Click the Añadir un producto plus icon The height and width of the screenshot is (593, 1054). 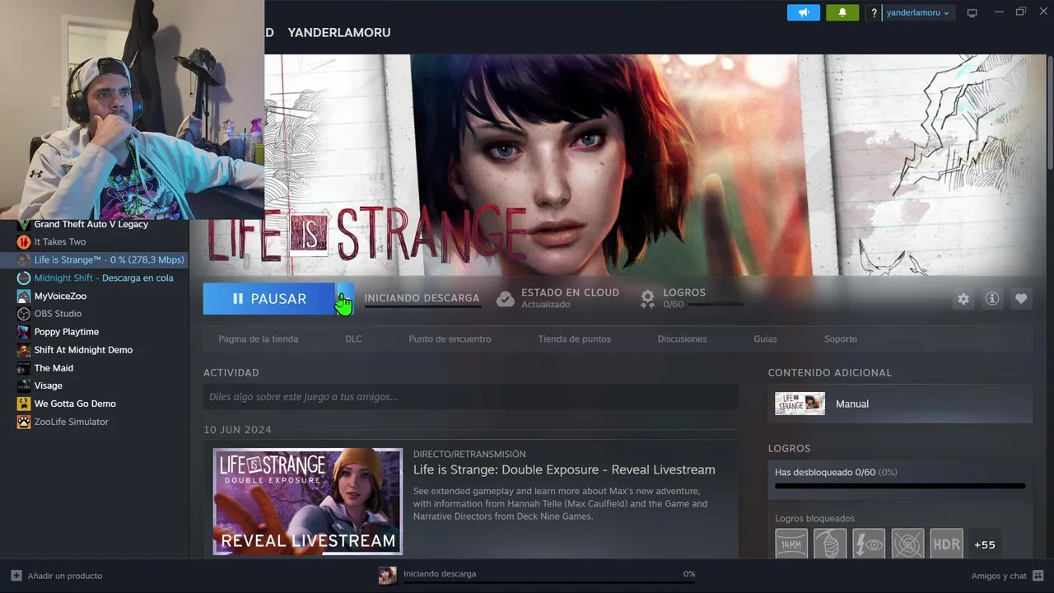tap(16, 576)
